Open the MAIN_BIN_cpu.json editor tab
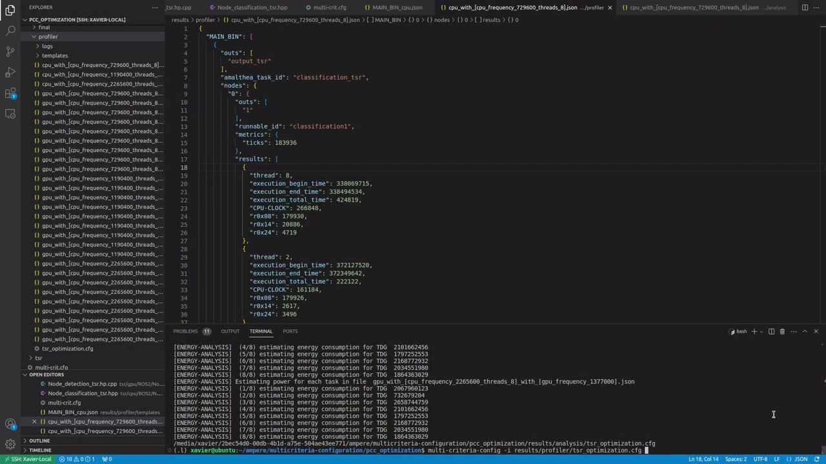826x464 pixels. tap(393, 8)
